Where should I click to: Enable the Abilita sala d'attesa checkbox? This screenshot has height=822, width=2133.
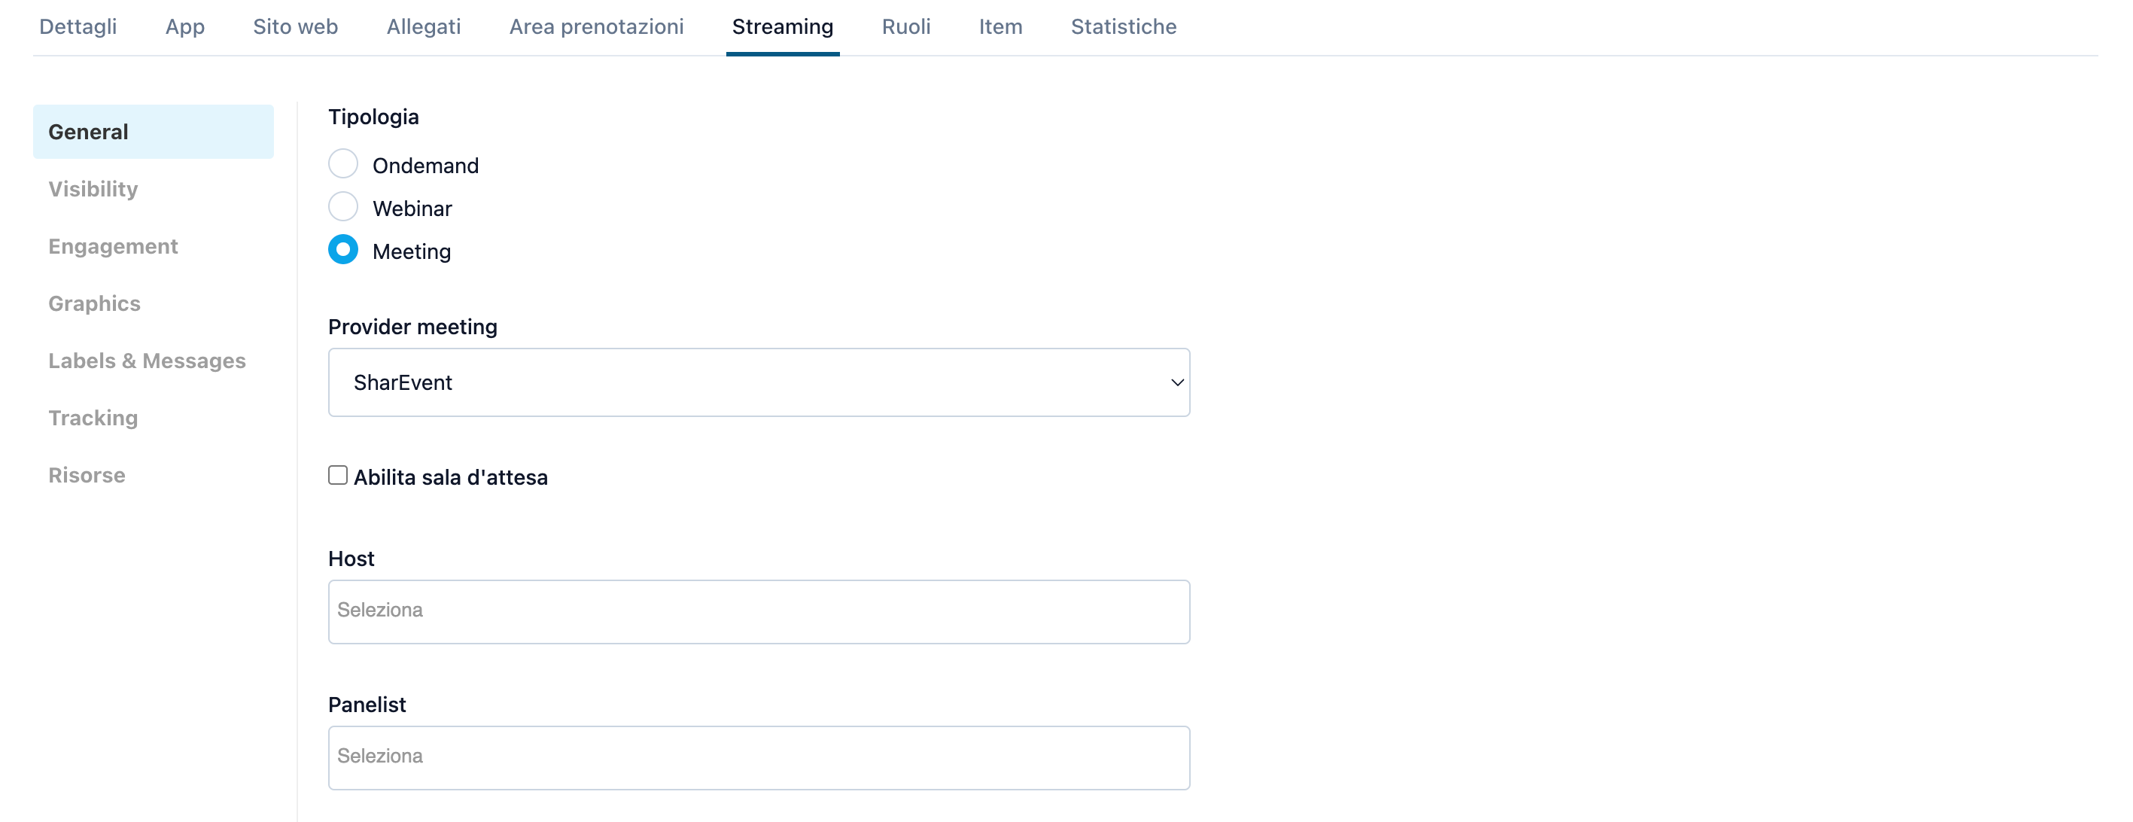coord(338,475)
